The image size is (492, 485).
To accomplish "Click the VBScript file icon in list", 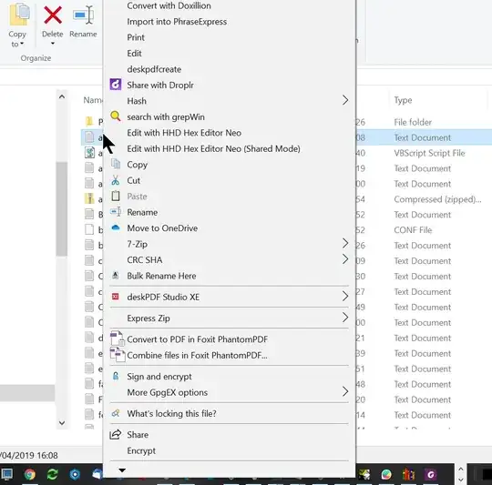I will point(89,153).
